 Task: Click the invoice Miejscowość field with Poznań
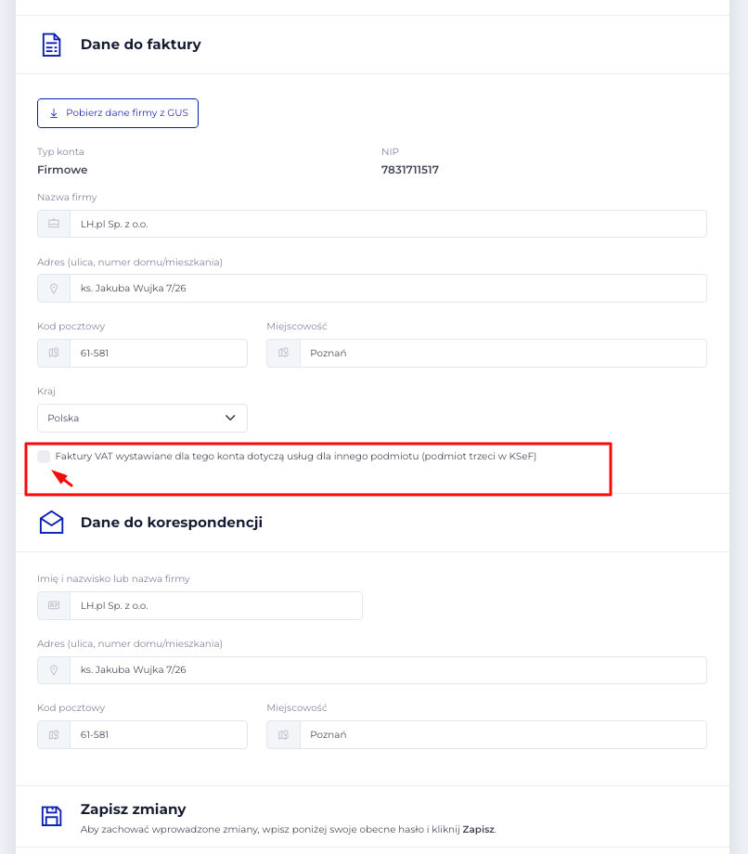point(502,353)
